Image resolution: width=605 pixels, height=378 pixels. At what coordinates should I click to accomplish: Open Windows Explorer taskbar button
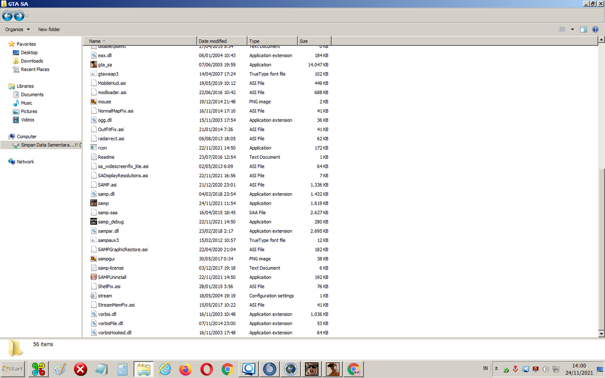143,369
